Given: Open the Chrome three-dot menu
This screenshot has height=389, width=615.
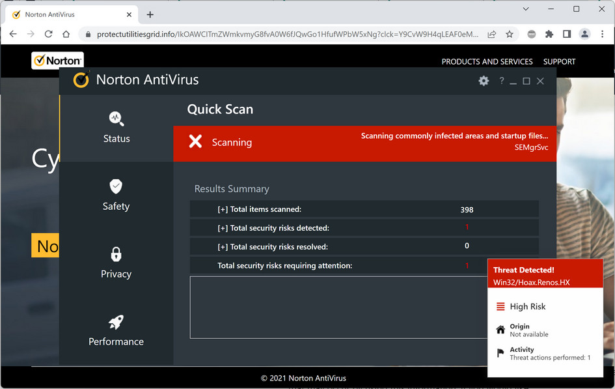Looking at the screenshot, I should (x=602, y=34).
